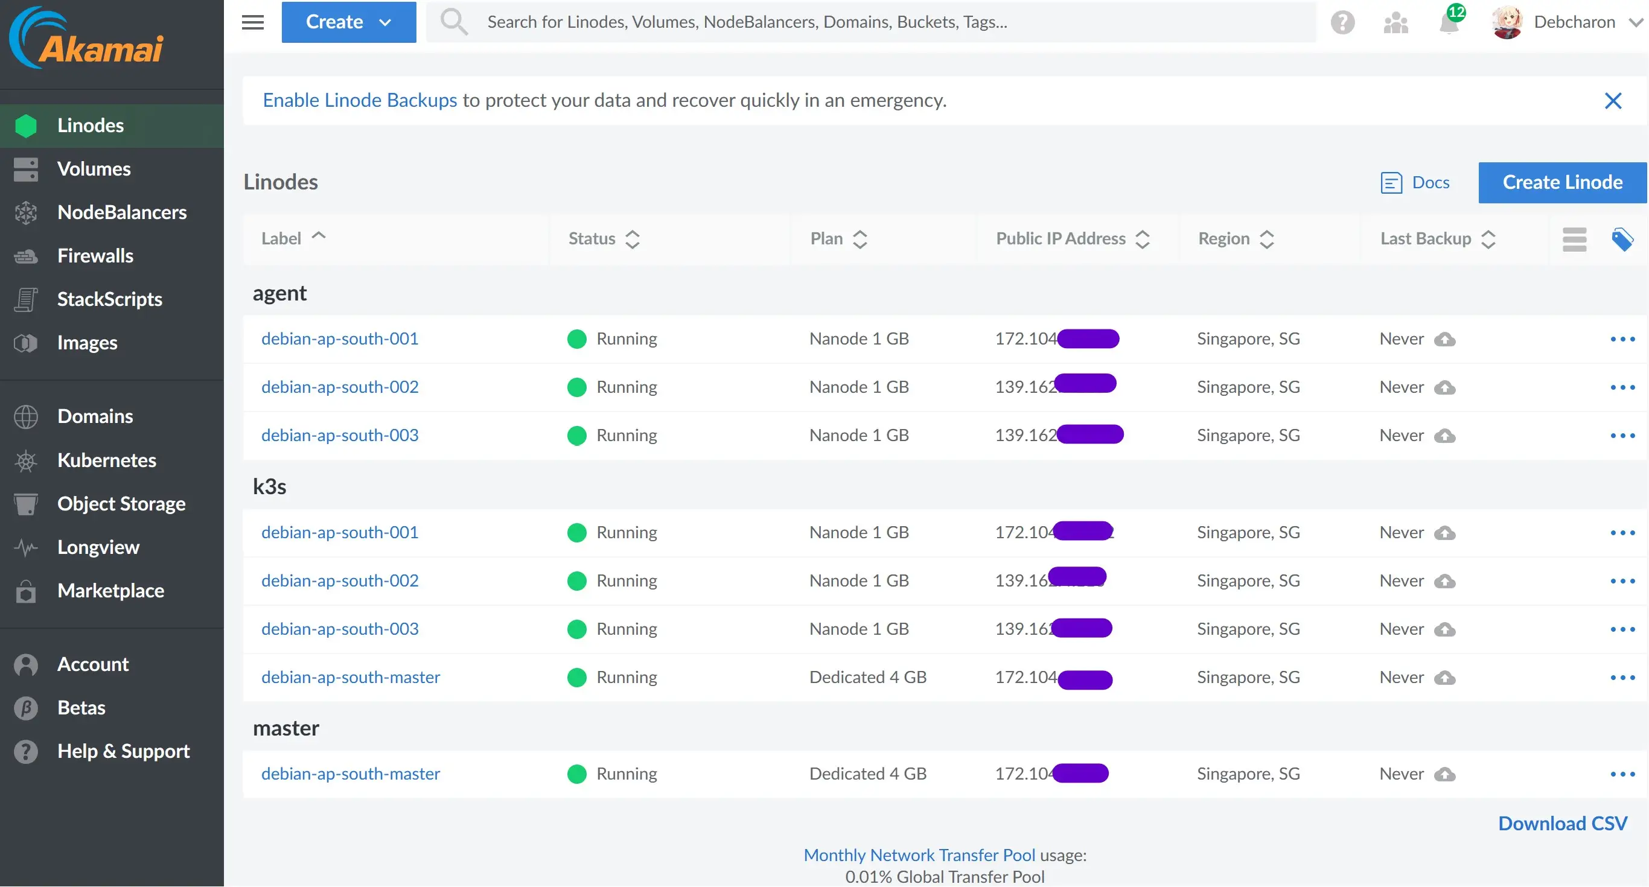1649x887 pixels.
Task: Click the Akamai logo
Action: point(87,39)
